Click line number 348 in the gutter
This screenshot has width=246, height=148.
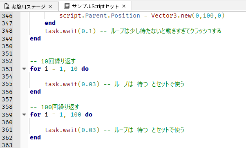pos(7,31)
